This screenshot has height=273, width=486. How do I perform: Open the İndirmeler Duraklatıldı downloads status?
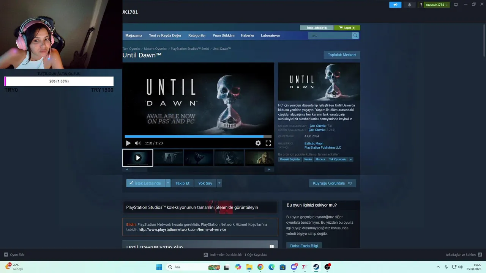coord(235,255)
